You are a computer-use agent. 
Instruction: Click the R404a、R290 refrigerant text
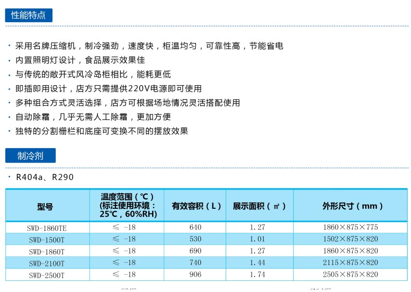[45, 177]
